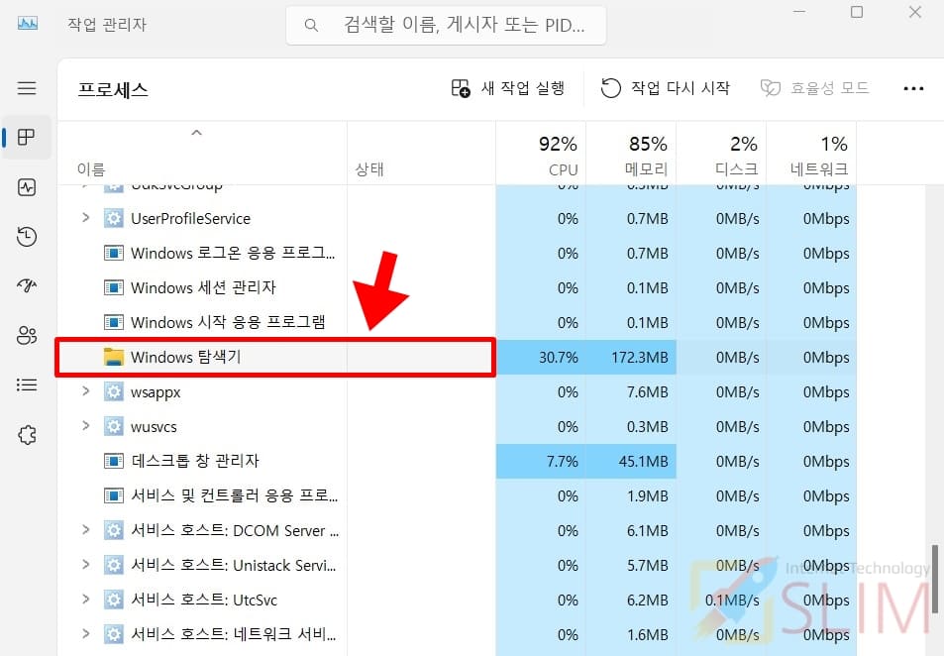Viewport: 944px width, 656px height.
Task: Click the Windows 로그온 응용 프로그 icon
Action: (x=113, y=253)
